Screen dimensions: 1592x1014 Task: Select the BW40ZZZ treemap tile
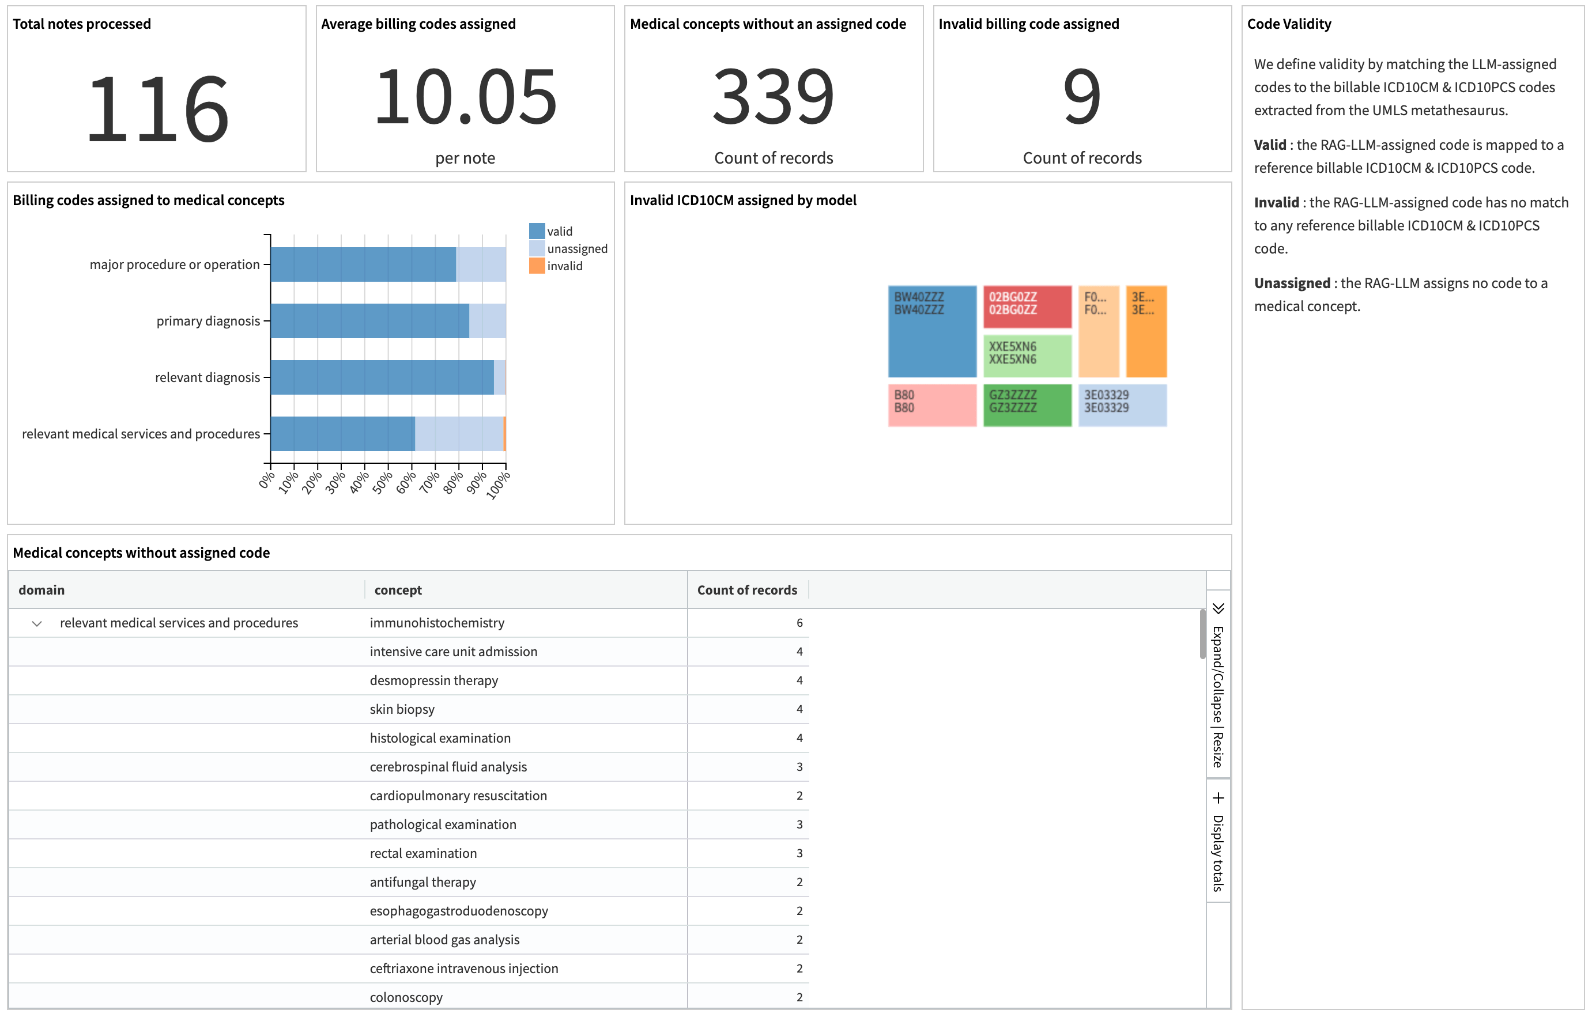(932, 331)
